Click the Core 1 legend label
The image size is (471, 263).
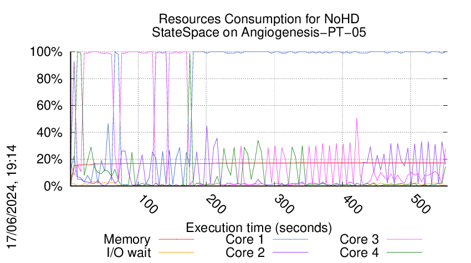244,240
